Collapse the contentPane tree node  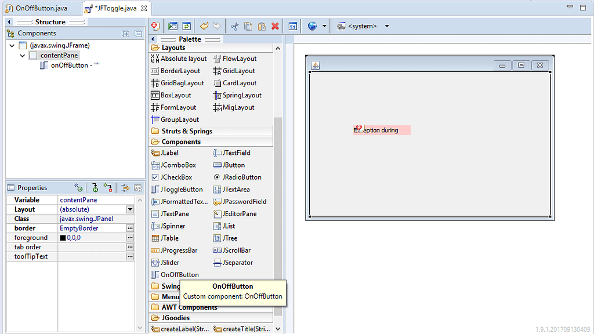tap(21, 55)
